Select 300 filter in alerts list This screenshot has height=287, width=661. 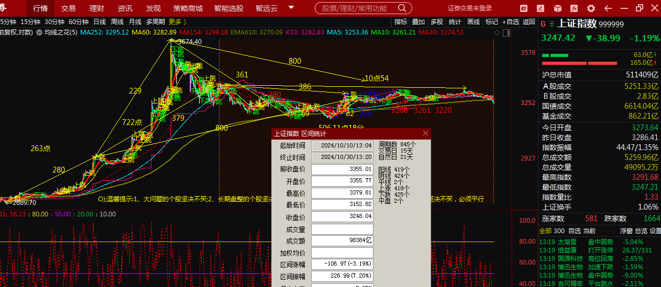tap(559, 231)
